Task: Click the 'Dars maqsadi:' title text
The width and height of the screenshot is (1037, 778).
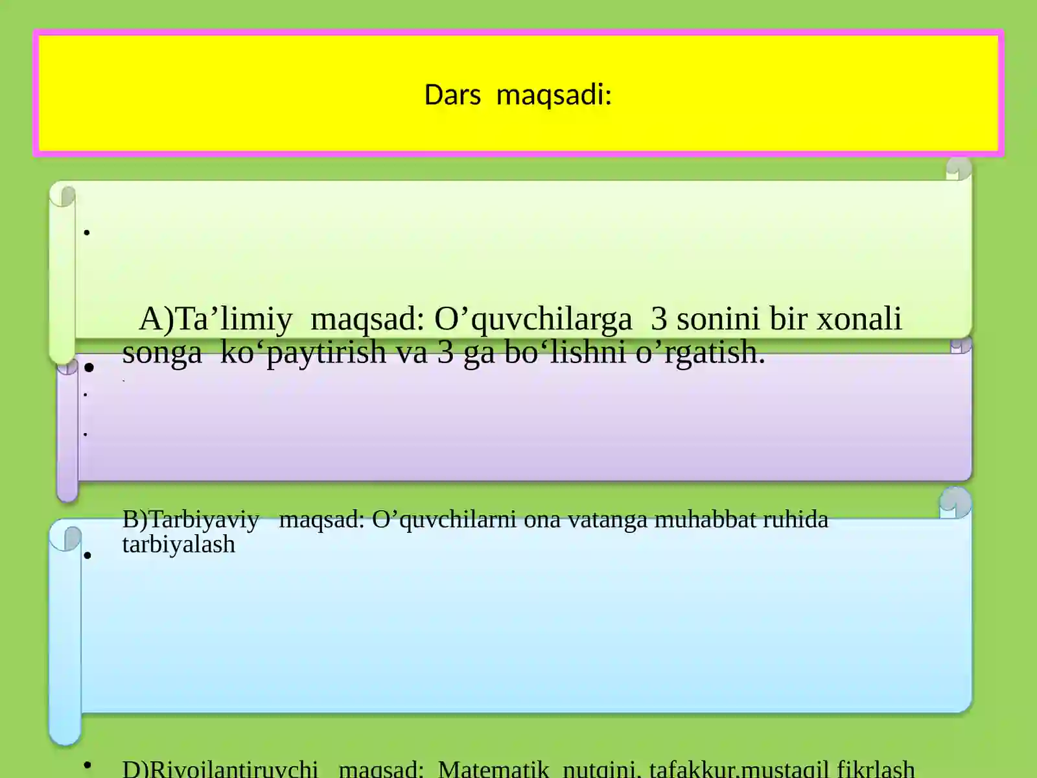Action: [518, 95]
